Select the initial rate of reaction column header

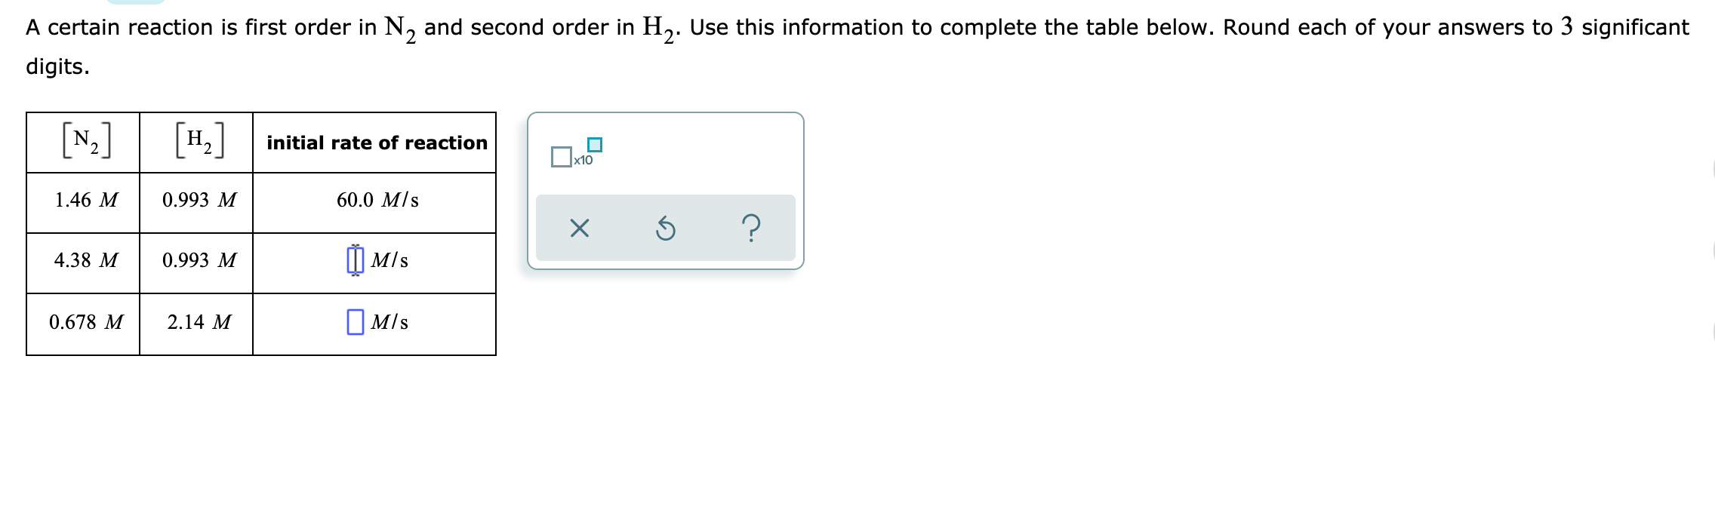pos(376,142)
